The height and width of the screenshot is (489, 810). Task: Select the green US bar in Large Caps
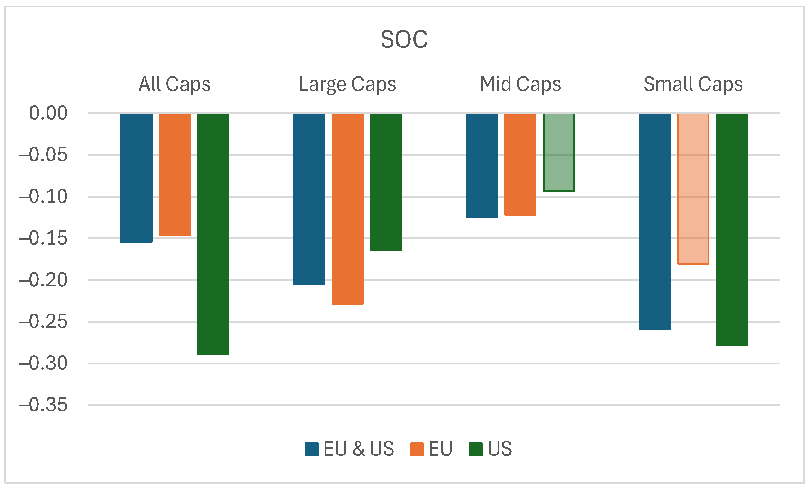tap(386, 182)
